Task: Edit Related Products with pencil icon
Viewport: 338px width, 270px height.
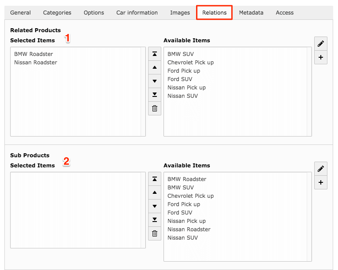Action: [x=321, y=44]
